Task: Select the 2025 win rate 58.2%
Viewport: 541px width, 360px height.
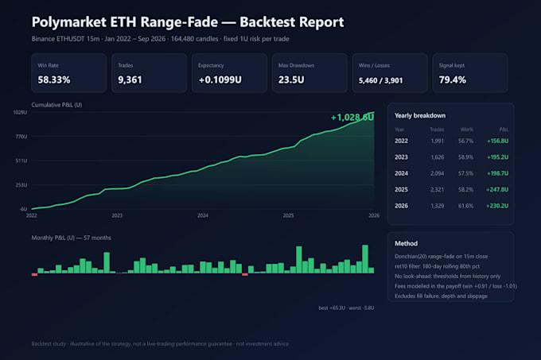Action: click(465, 189)
